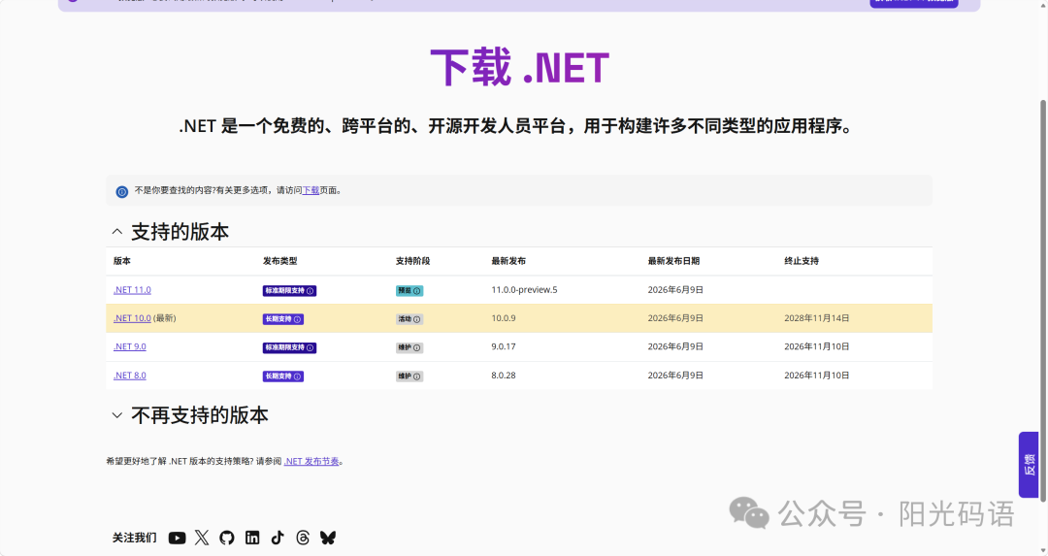Collapse the 支持的版本 section chevron
1048x556 pixels.
tap(117, 232)
